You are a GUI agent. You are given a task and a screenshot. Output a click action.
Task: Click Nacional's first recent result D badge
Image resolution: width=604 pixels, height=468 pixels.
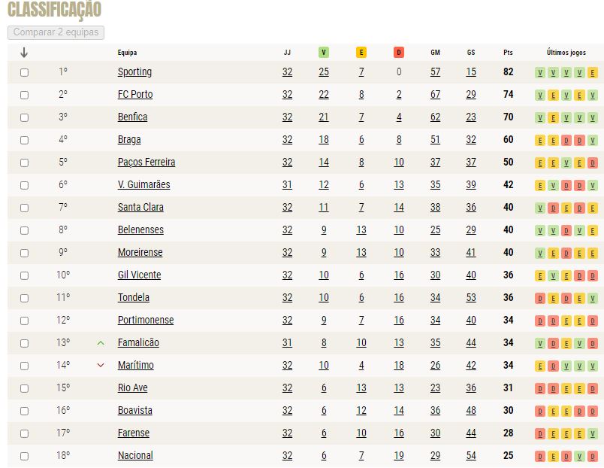point(540,457)
